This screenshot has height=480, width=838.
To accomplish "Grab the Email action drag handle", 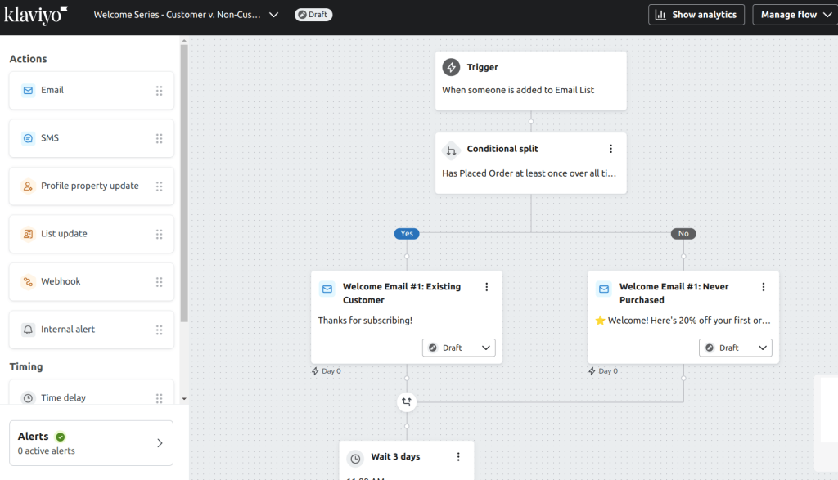I will [x=160, y=91].
